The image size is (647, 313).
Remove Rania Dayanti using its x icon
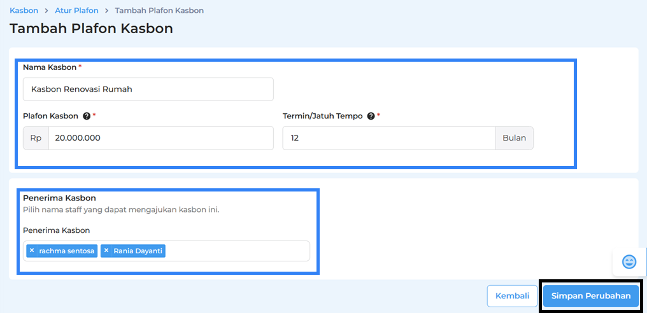(x=106, y=251)
